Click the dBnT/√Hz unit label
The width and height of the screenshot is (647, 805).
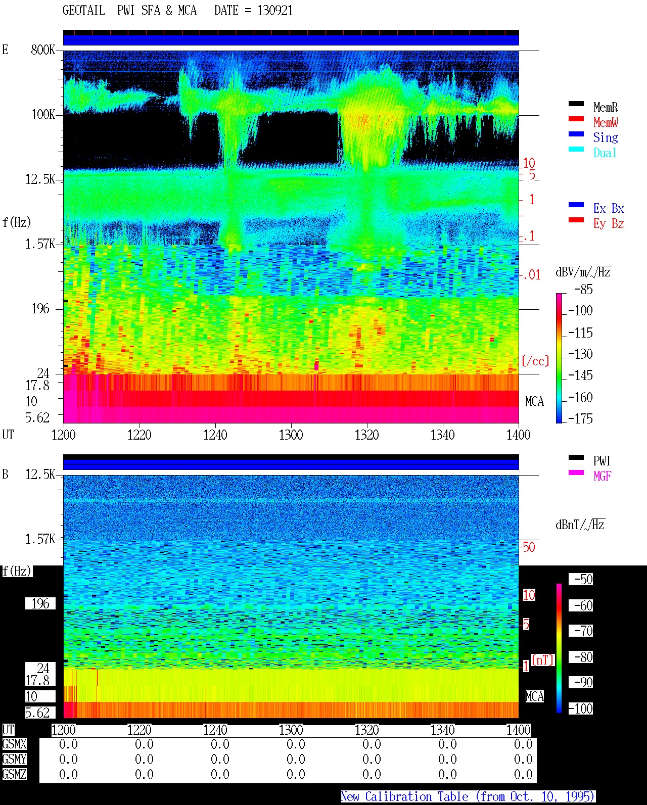[x=580, y=525]
